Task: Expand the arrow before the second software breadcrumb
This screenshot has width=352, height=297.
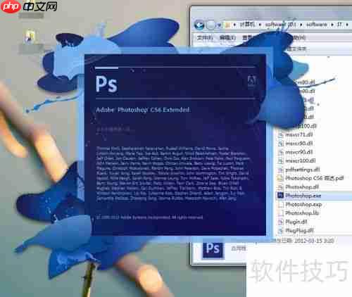Action: [x=301, y=25]
